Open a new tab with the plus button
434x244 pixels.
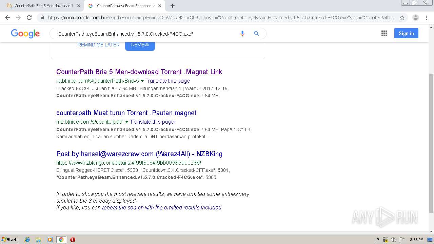point(173,6)
